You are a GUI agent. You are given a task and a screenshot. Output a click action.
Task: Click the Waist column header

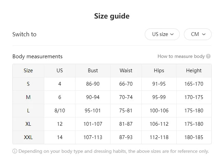[x=126, y=71]
